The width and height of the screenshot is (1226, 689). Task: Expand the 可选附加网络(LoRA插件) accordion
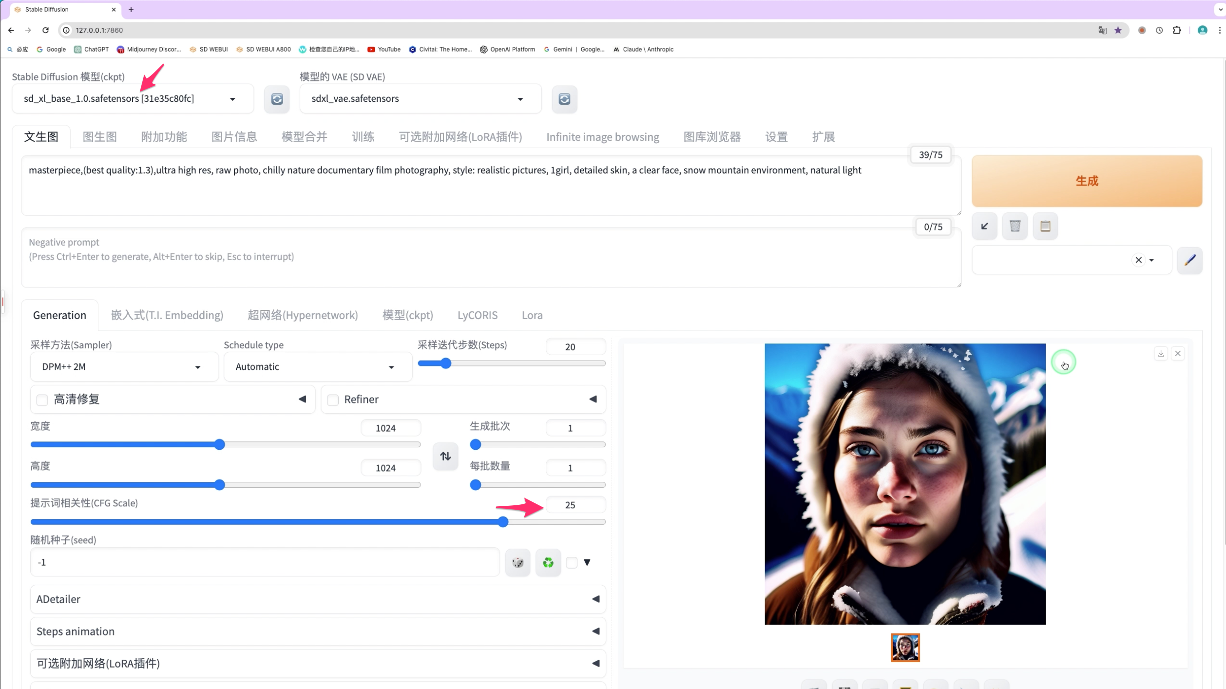point(318,664)
